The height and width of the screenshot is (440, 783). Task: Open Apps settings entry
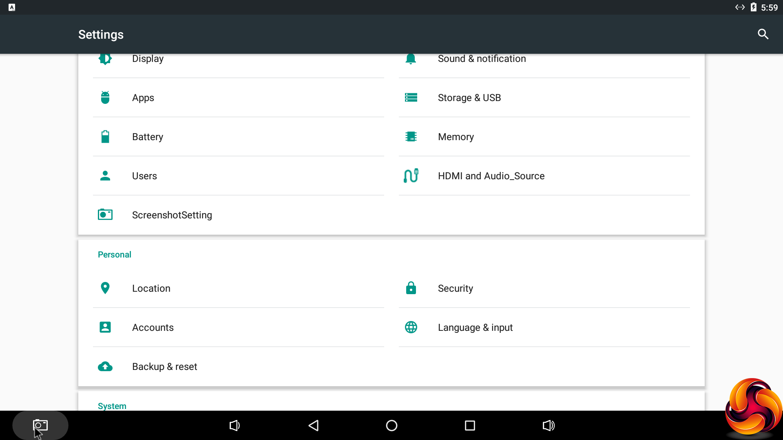[143, 98]
